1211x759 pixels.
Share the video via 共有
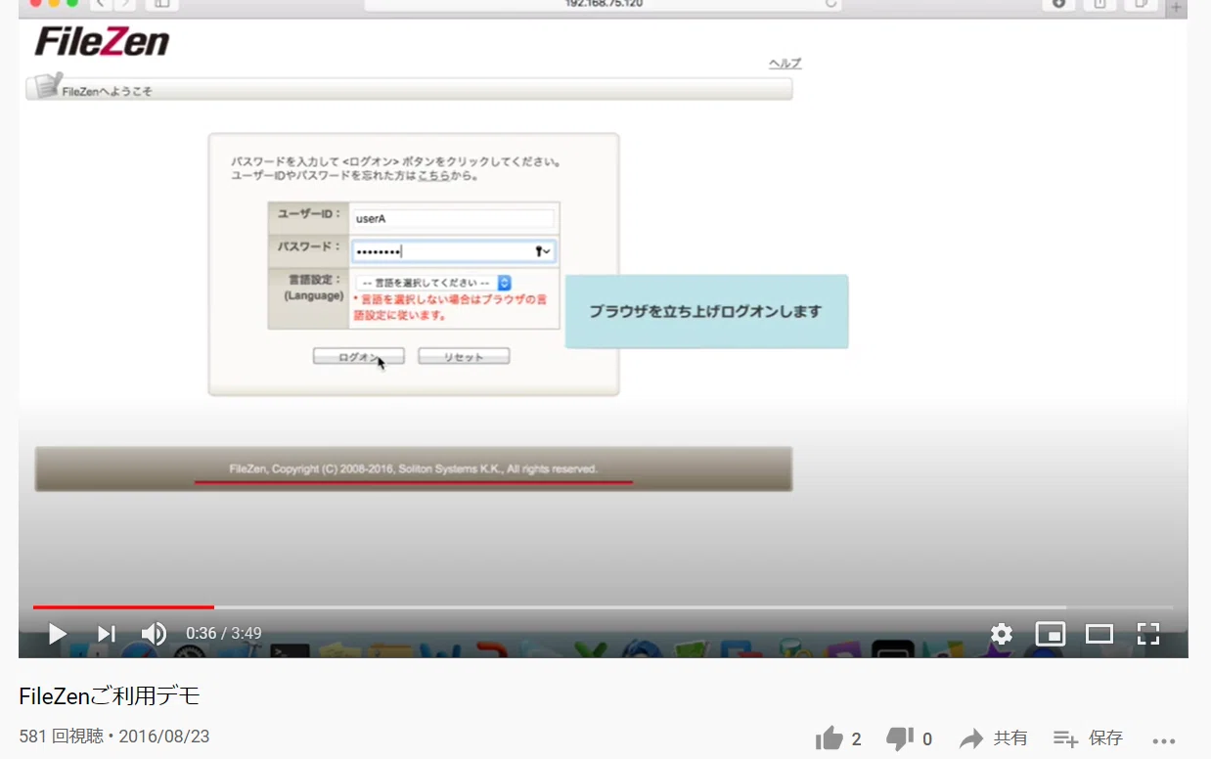[x=993, y=738]
